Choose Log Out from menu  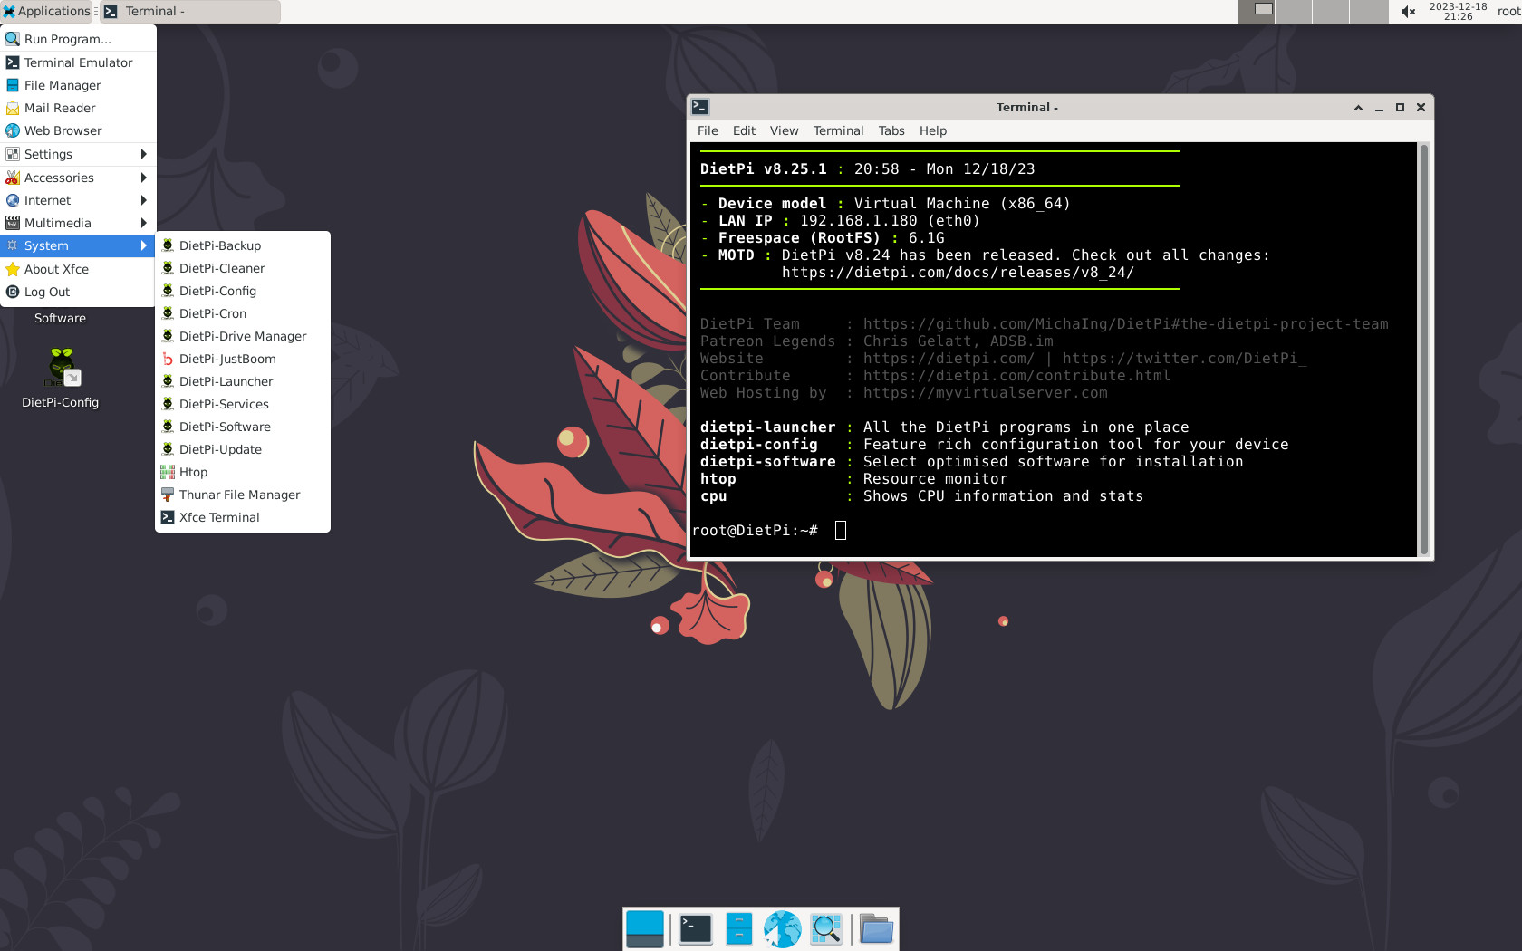click(x=78, y=292)
